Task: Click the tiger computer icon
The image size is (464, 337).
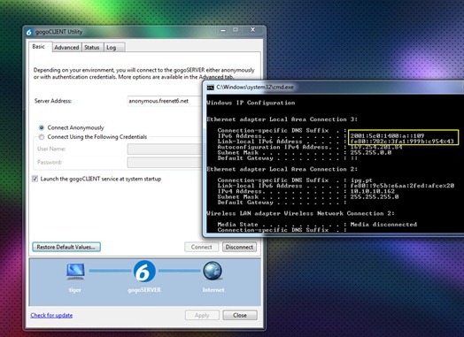Action: 75,272
